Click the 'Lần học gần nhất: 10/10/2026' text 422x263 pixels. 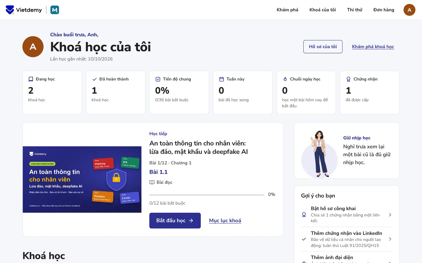click(81, 59)
